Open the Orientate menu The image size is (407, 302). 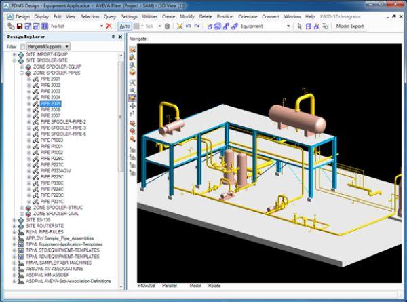point(248,16)
